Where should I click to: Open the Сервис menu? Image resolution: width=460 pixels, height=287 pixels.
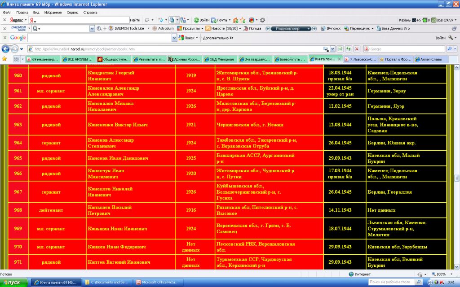tap(73, 13)
